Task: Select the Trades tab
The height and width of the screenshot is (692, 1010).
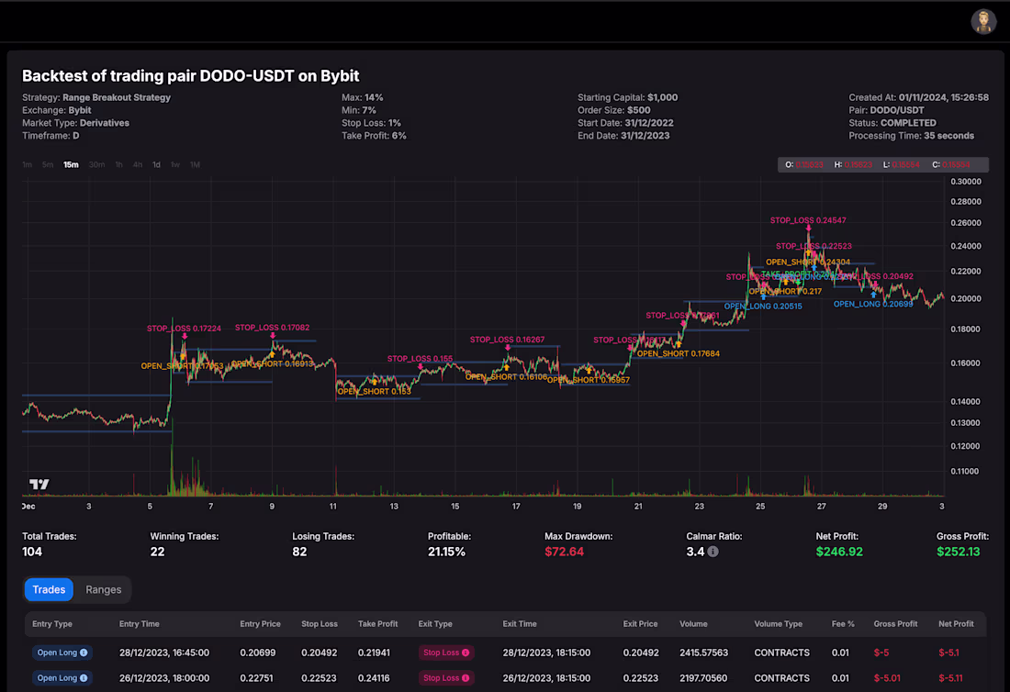Action: pos(49,589)
